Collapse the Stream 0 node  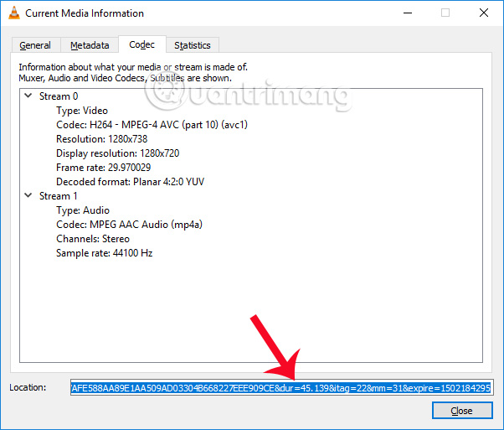(28, 96)
